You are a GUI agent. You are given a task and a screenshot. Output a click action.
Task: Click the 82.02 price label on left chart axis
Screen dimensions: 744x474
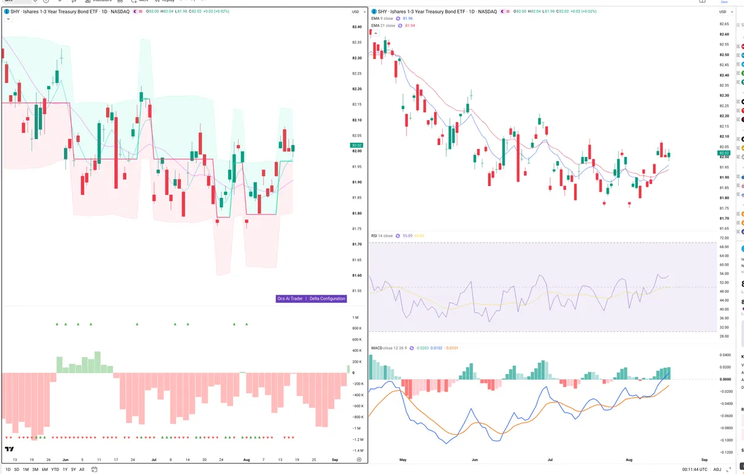coord(356,145)
